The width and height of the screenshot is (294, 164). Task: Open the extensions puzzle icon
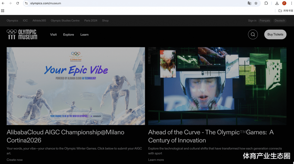(x=266, y=3)
